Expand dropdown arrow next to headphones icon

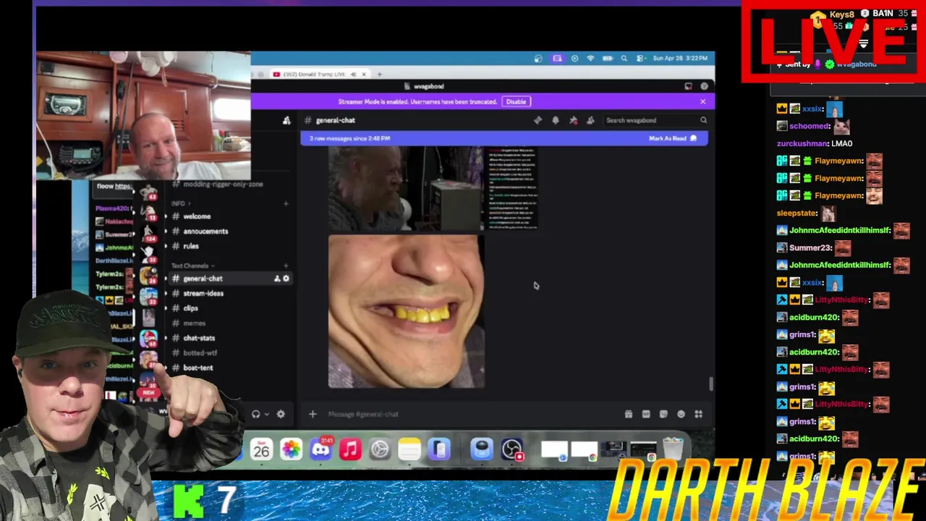click(x=266, y=414)
